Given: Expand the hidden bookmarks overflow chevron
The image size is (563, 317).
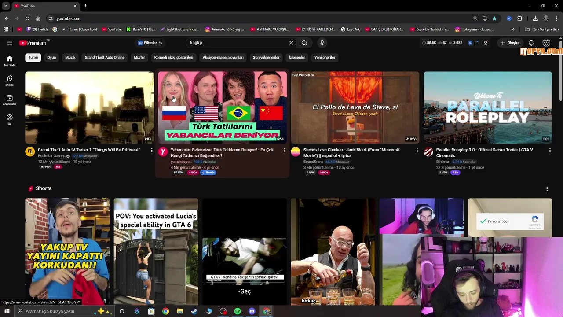Looking at the screenshot, I should pos(513,29).
